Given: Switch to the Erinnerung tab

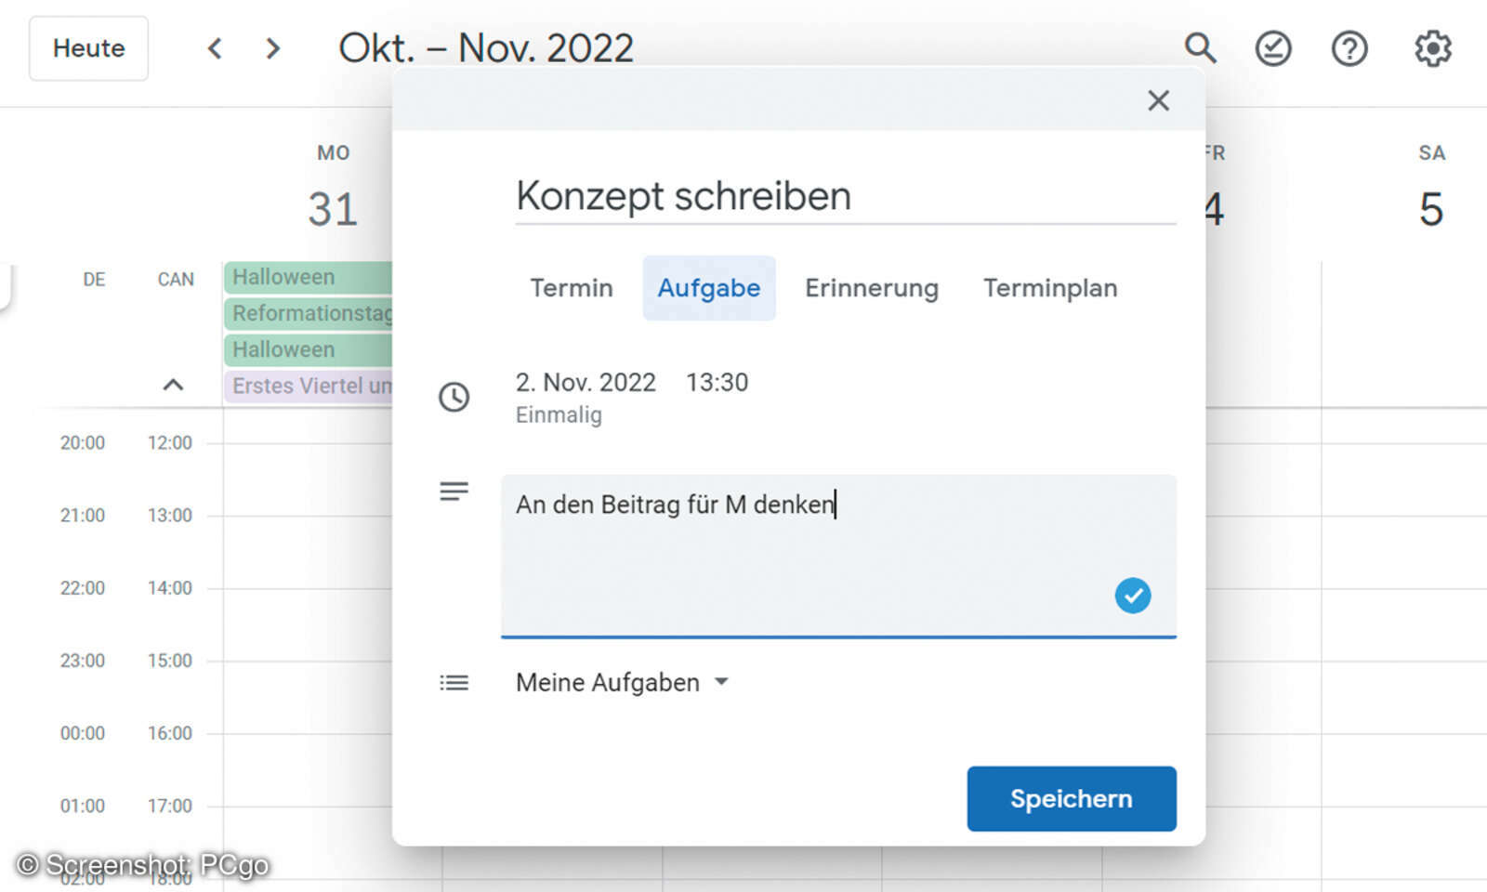Looking at the screenshot, I should point(872,288).
